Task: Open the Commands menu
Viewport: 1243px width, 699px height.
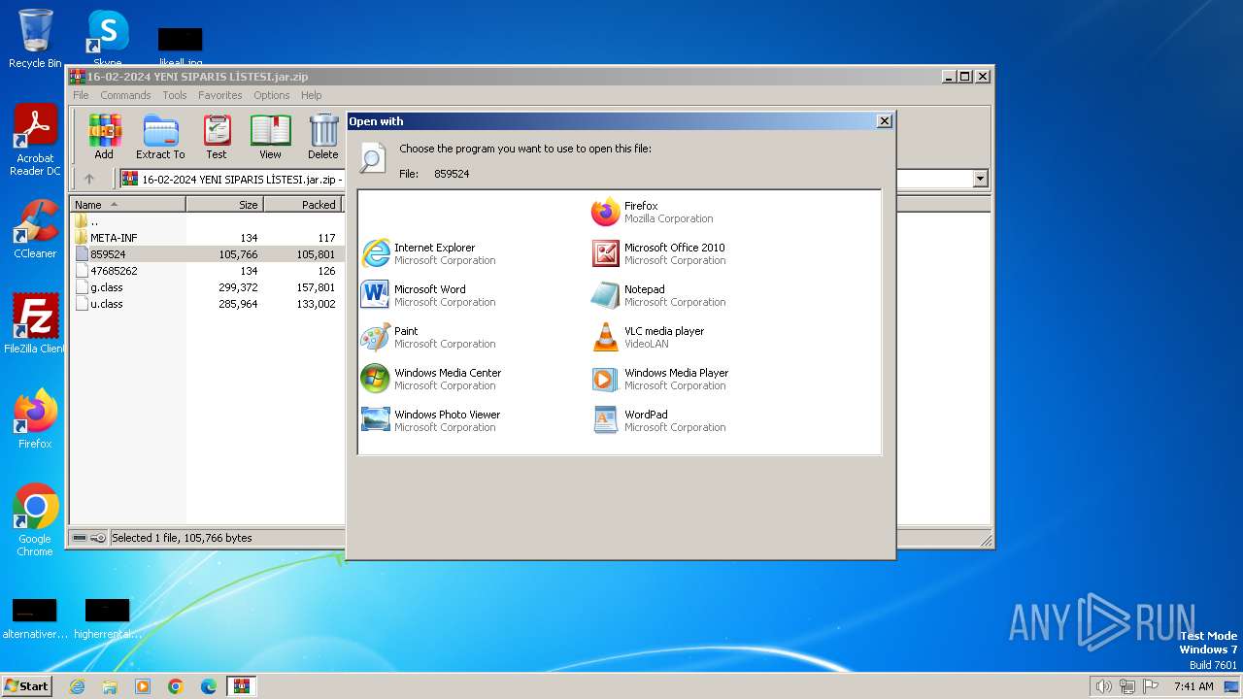Action: (x=125, y=95)
